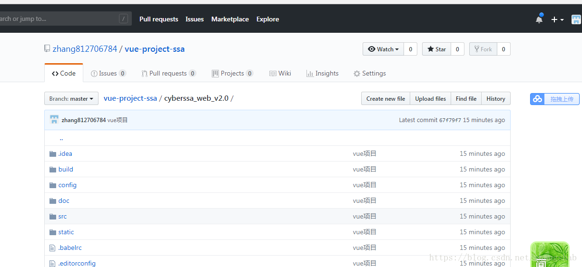The width and height of the screenshot is (582, 267).
Task: Star the repository
Action: coord(436,49)
